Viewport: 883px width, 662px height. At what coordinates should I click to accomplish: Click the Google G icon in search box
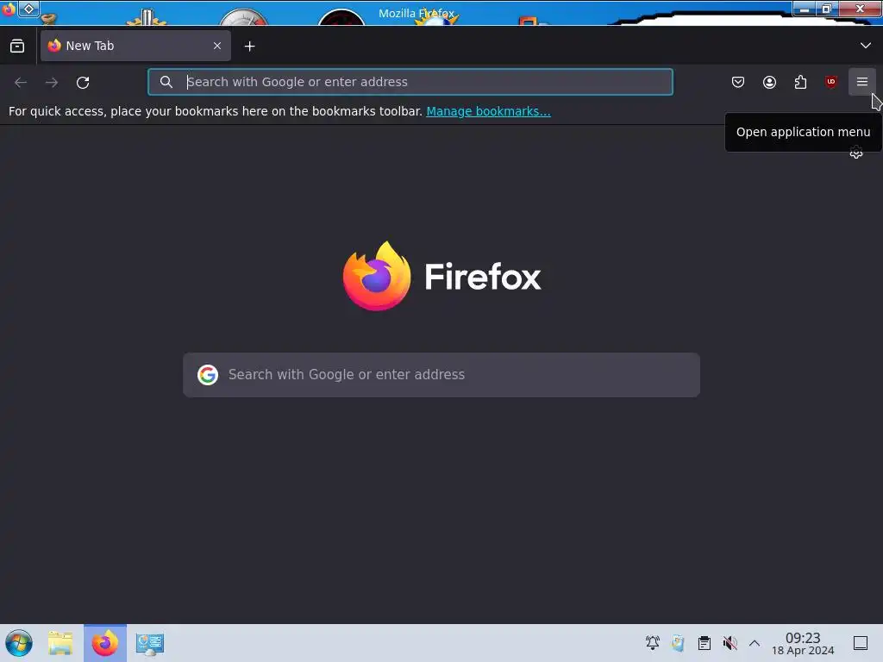(208, 375)
